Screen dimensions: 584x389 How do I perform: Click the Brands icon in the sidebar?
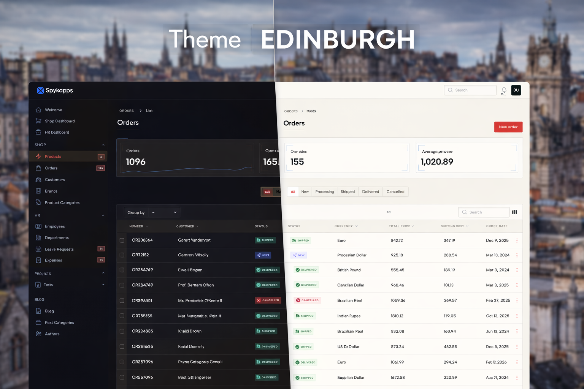(39, 191)
